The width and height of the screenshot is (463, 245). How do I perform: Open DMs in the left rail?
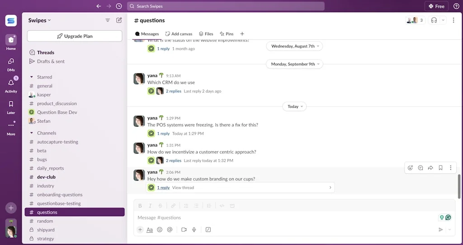click(11, 64)
